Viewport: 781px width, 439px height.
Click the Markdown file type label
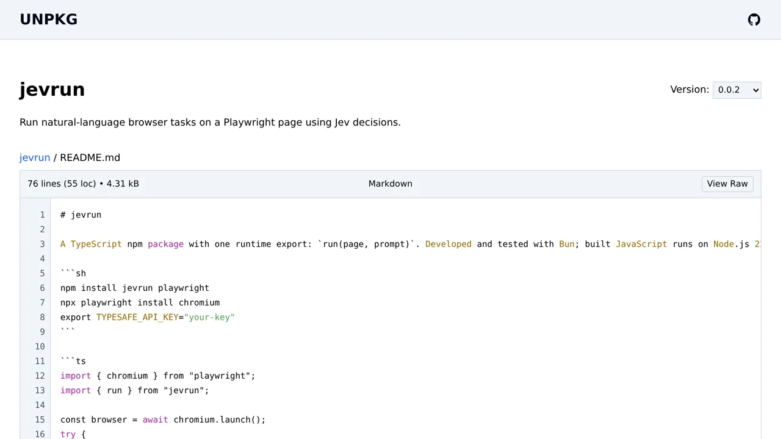coord(390,184)
